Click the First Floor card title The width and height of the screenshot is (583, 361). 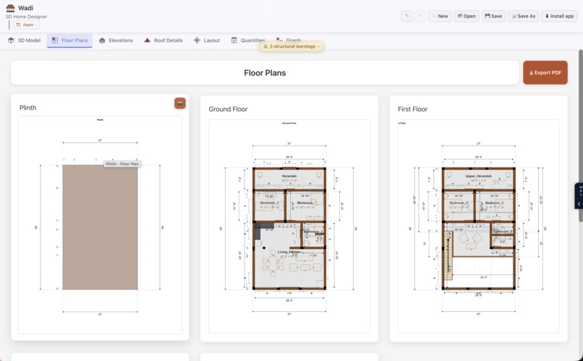click(x=412, y=109)
